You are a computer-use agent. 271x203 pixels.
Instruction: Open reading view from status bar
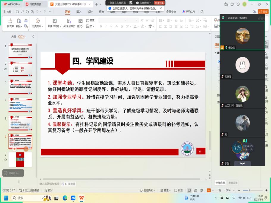click(201, 190)
